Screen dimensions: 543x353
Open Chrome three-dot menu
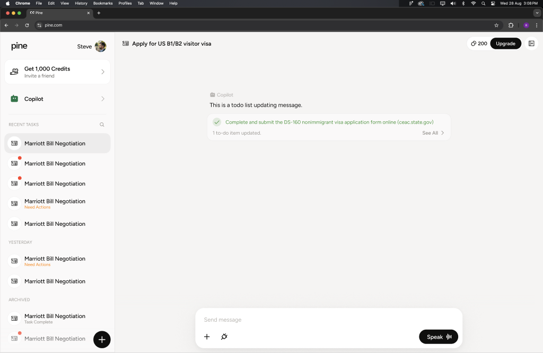537,25
